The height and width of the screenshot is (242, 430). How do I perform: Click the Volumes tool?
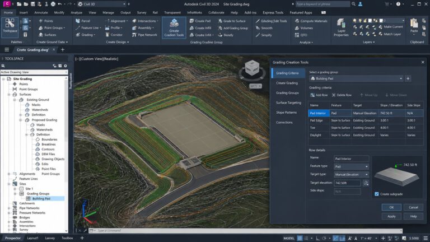click(x=304, y=28)
